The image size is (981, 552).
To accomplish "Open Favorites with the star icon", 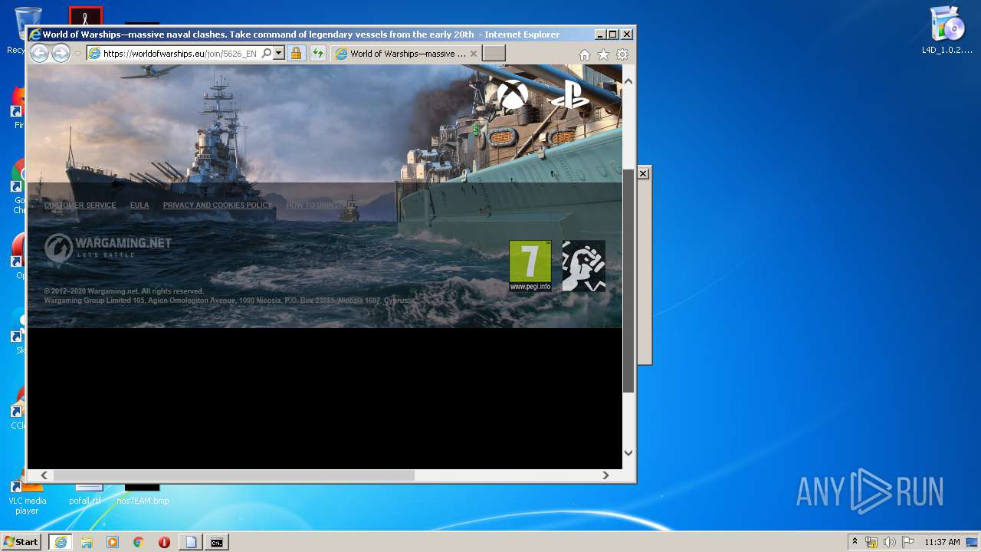I will [x=603, y=54].
